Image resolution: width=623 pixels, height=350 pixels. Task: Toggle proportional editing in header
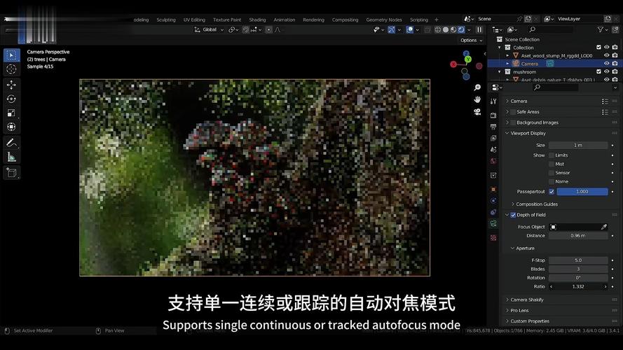(x=269, y=30)
